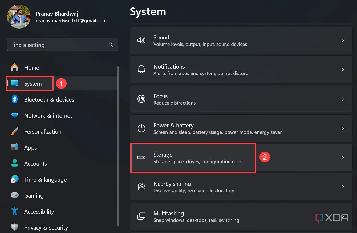Select the Power & battery icon
This screenshot has height=233, width=357.
tap(141, 128)
